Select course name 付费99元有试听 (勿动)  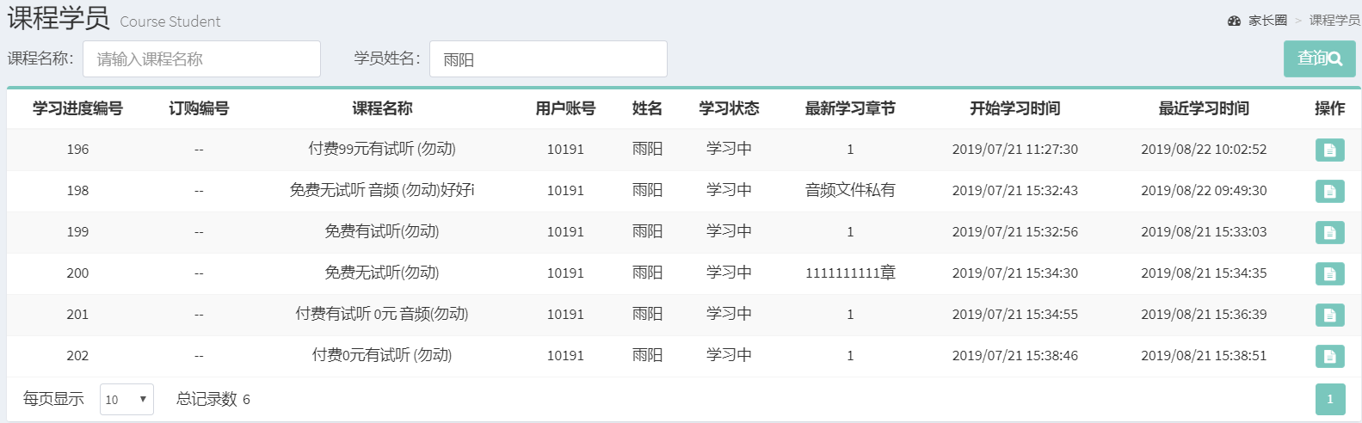coord(382,149)
